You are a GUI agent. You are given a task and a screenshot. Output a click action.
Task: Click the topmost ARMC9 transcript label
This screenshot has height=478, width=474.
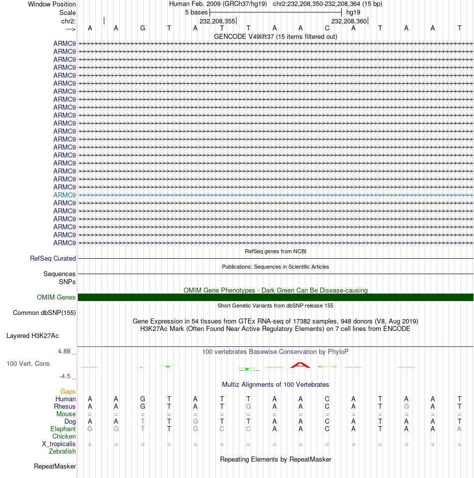coord(64,43)
